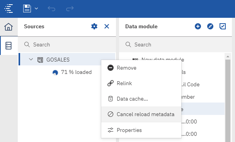This screenshot has width=235, height=142.
Task: Redo the last action
Action: point(70,9)
